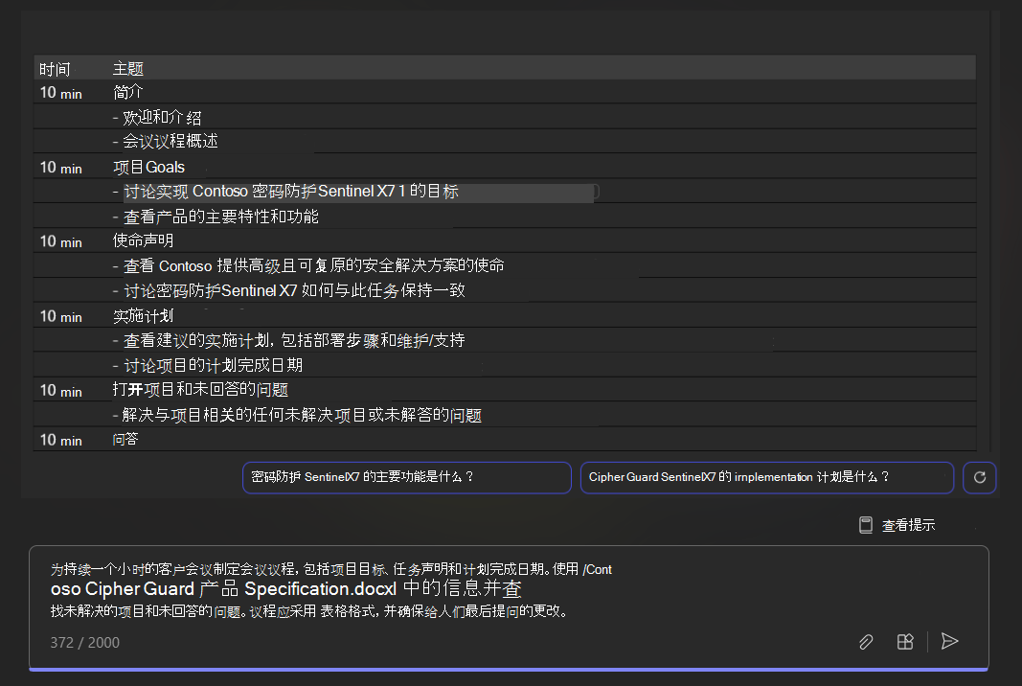Click the attach file paperclip icon
The width and height of the screenshot is (1022, 686).
[866, 642]
